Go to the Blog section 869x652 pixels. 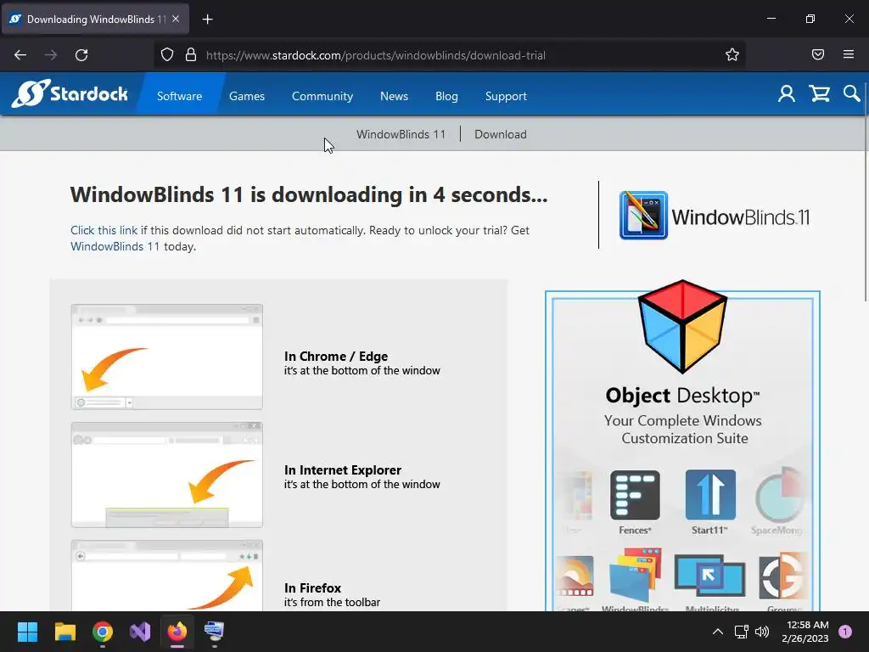(x=446, y=96)
